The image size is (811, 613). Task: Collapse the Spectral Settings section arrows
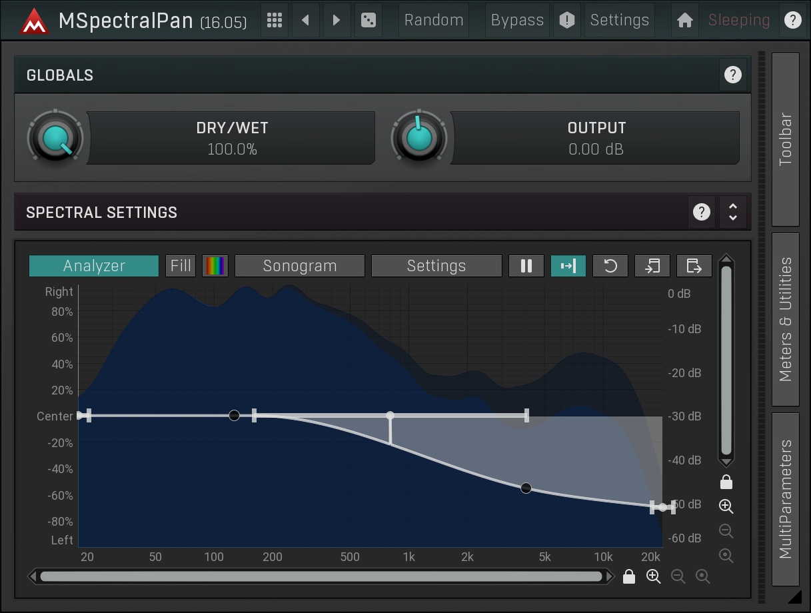coord(733,212)
